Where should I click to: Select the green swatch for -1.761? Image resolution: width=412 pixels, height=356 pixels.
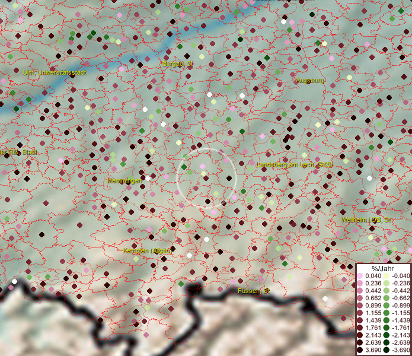click(387, 328)
